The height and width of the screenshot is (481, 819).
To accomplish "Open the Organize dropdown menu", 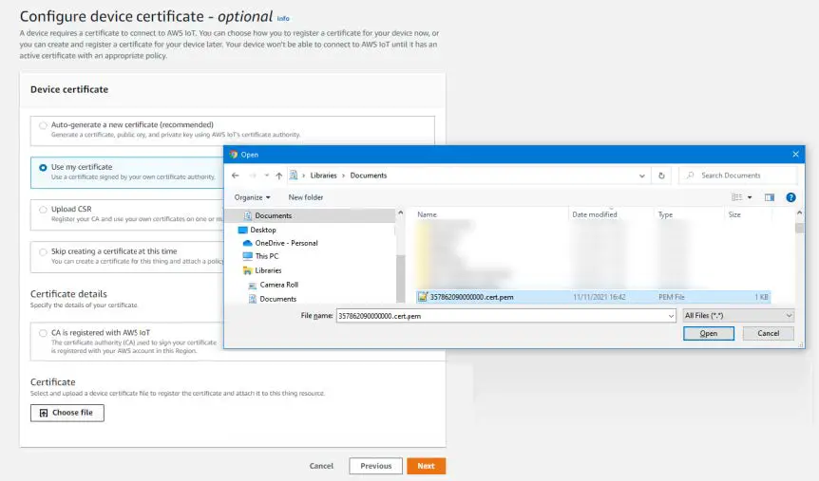I will [x=253, y=197].
